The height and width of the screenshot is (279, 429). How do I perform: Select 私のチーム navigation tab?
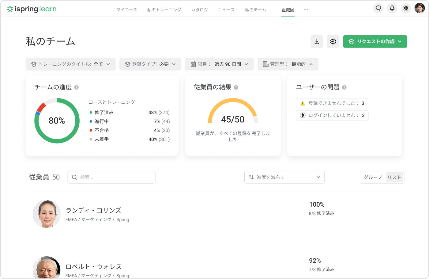tap(255, 10)
